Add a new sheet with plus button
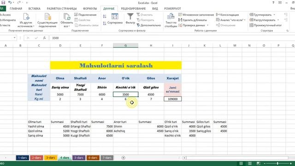This screenshot has height=166, width=295. pyautogui.click(x=124, y=158)
